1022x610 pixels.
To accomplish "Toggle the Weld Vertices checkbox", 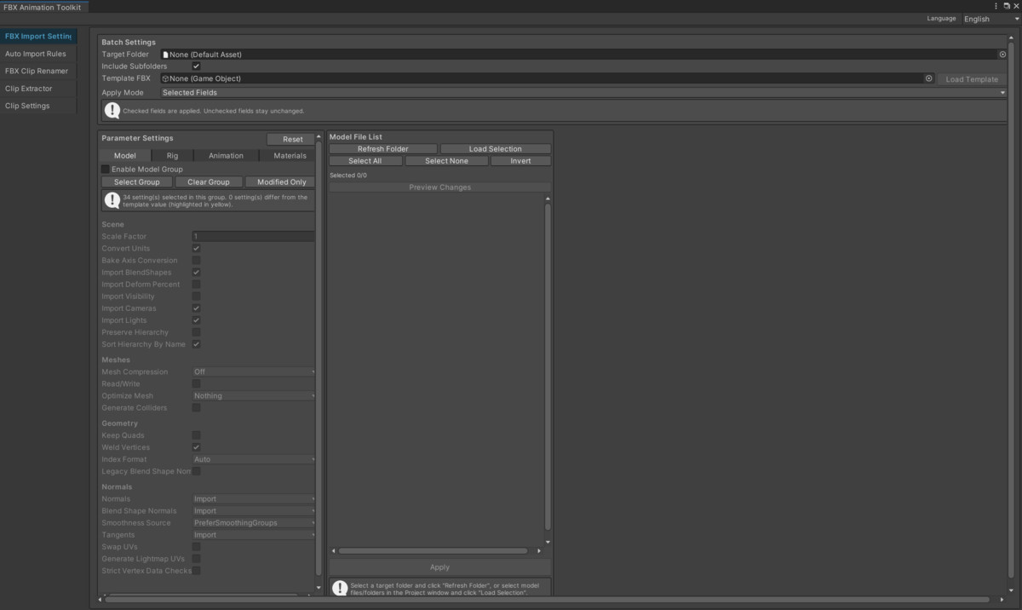I will (x=196, y=447).
